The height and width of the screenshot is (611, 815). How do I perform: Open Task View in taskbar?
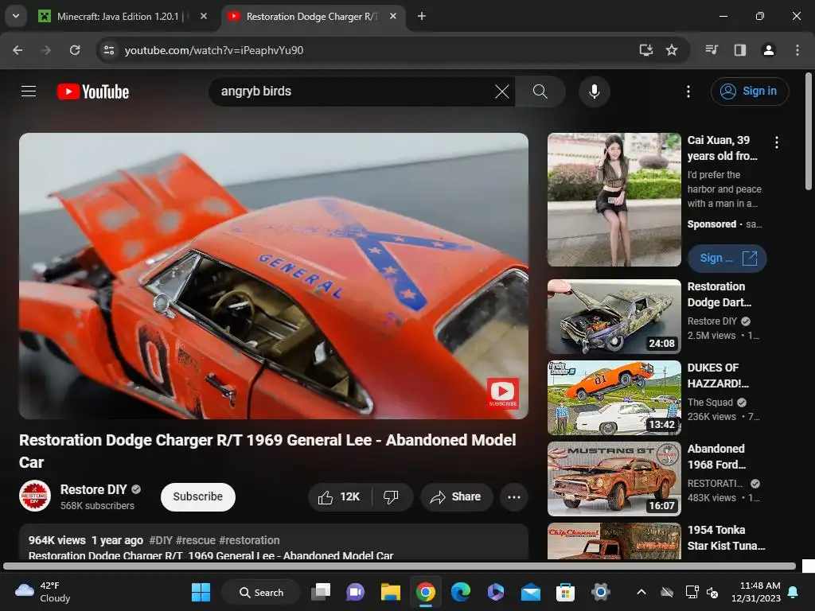(x=321, y=592)
